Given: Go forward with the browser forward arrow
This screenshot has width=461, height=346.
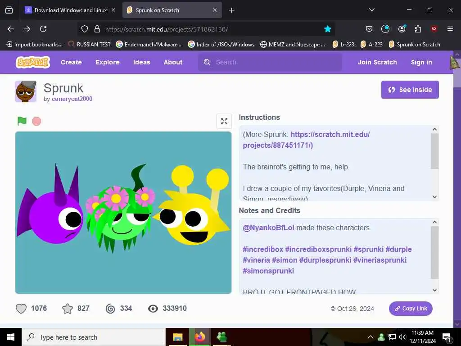Looking at the screenshot, I should pyautogui.click(x=27, y=29).
